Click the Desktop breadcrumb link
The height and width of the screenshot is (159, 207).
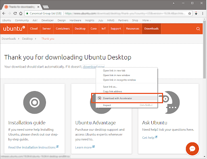pos(27,39)
